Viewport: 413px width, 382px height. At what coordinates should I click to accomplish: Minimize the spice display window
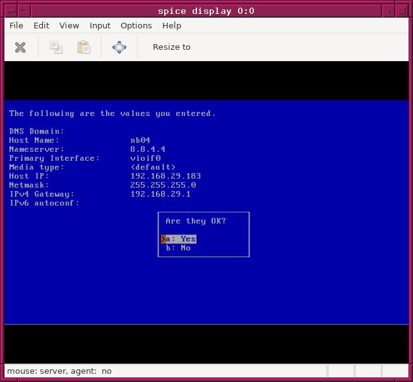click(386, 10)
